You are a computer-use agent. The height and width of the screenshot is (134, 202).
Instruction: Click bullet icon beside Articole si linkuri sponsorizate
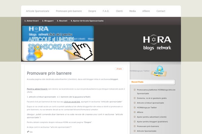click(x=135, y=103)
